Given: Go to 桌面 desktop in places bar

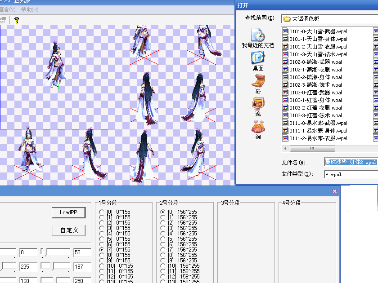Looking at the screenshot, I should 258,61.
